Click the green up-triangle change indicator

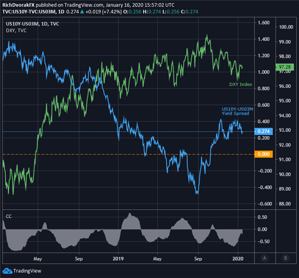[82, 12]
